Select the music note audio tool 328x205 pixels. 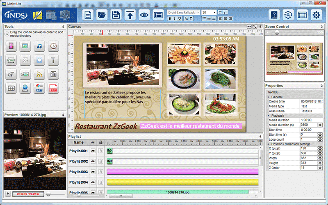point(39,46)
